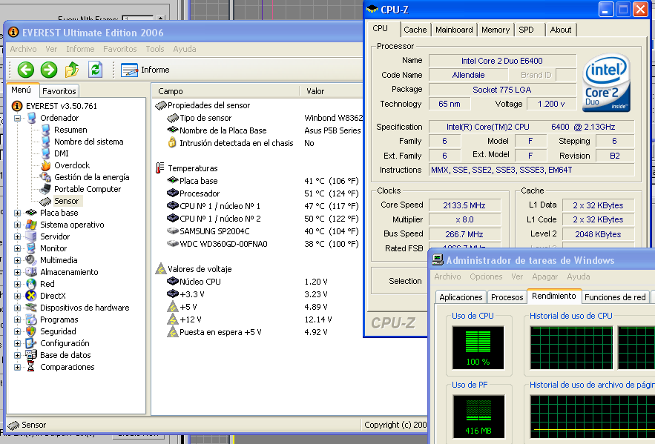The height and width of the screenshot is (444, 655).
Task: Expand the Dispositivos de hardware node
Action: [17, 308]
